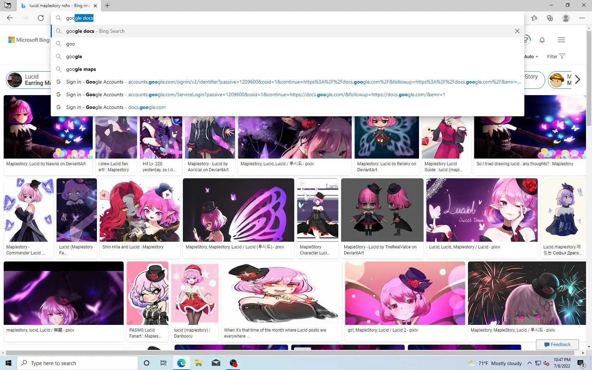Open Task View on the taskbar

point(164,363)
